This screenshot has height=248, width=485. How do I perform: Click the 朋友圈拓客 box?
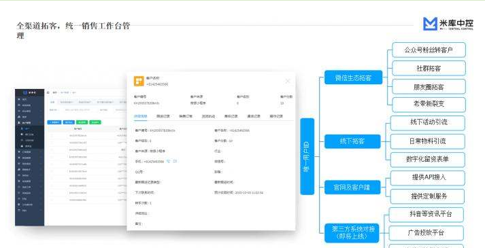coord(429,87)
